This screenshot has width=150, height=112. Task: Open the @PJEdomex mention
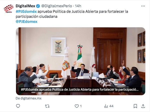pos(27,22)
